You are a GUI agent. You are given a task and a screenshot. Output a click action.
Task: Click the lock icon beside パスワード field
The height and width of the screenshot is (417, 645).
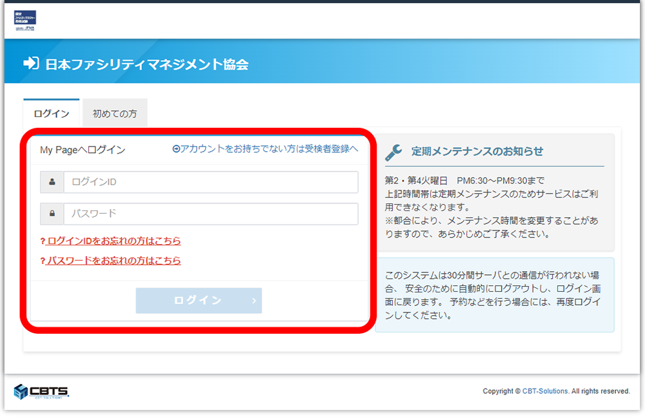coord(52,214)
